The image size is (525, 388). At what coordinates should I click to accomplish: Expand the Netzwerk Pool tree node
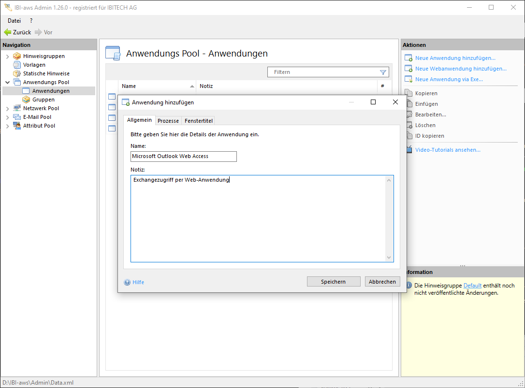[x=7, y=108]
